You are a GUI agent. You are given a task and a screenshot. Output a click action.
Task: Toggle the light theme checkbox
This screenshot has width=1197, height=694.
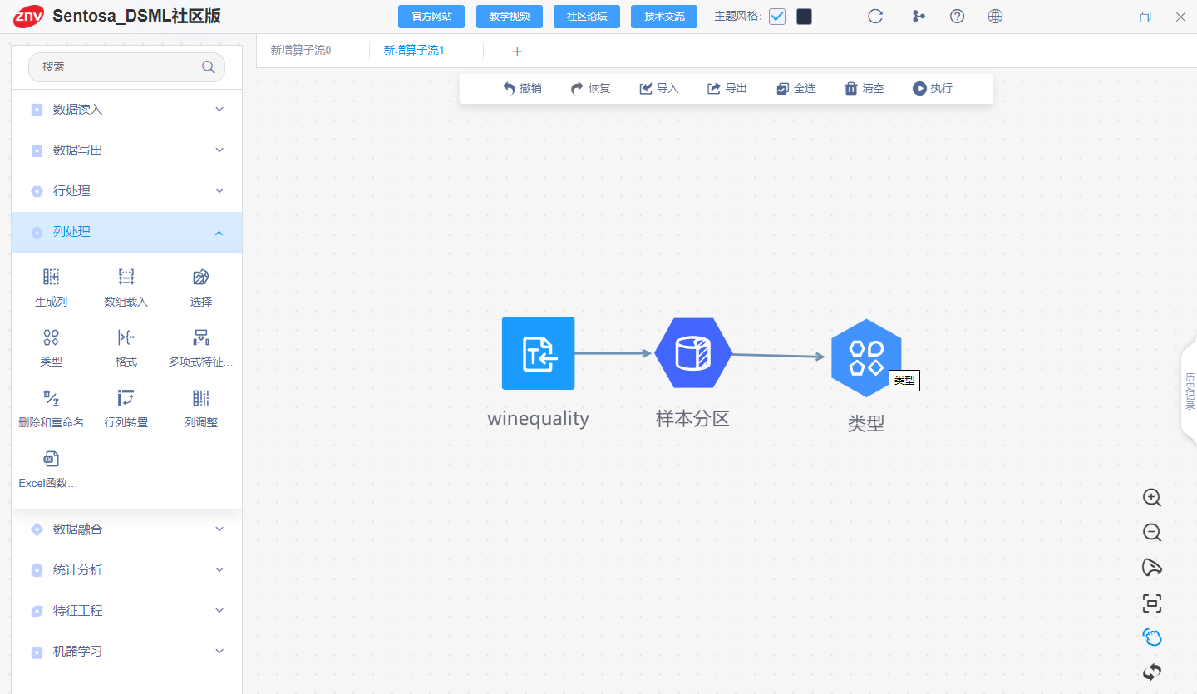[777, 17]
